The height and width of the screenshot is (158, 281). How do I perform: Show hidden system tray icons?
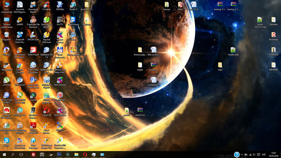242,155
